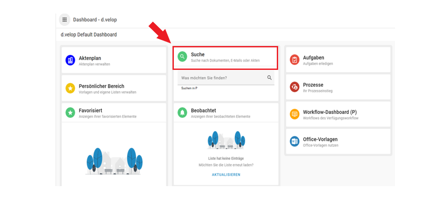This screenshot has width=447, height=205.
Task: Click the orange Workflow-Dashboard icon
Action: [x=294, y=114]
